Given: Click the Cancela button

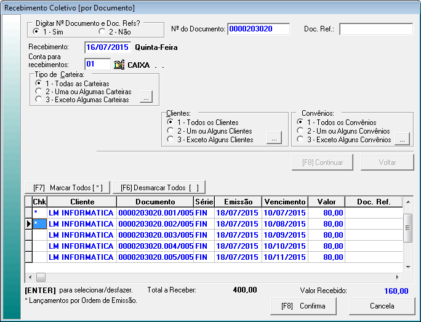Looking at the screenshot, I should pyautogui.click(x=382, y=306).
